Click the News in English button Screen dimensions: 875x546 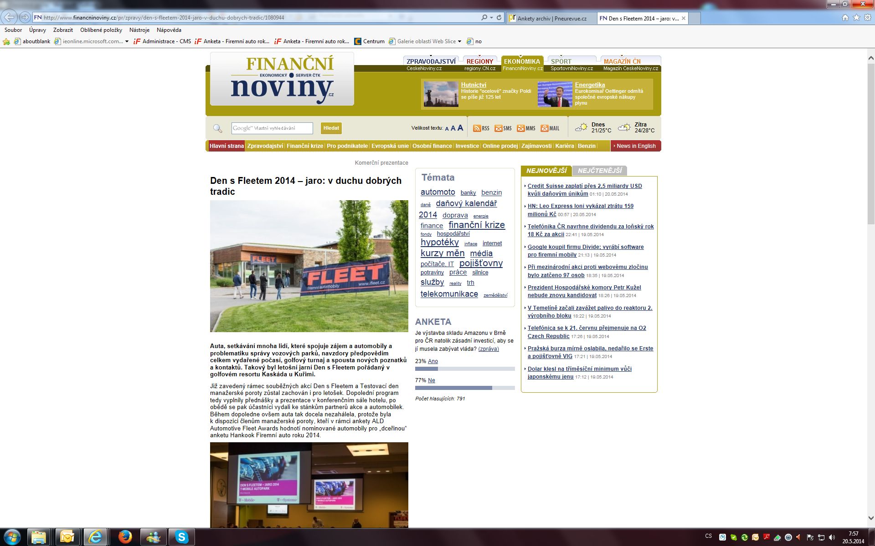[636, 146]
